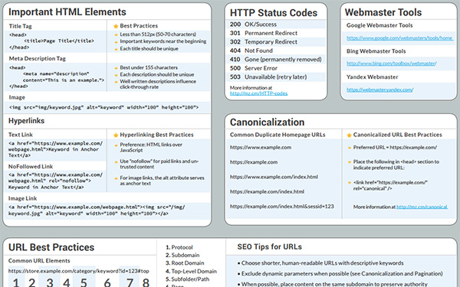Click the 500 Server Error row
Image resolution: width=460 pixels, height=287 pixels.
(x=276, y=68)
